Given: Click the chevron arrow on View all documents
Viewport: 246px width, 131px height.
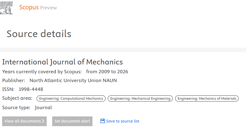Looking at the screenshot, I should point(43,121).
